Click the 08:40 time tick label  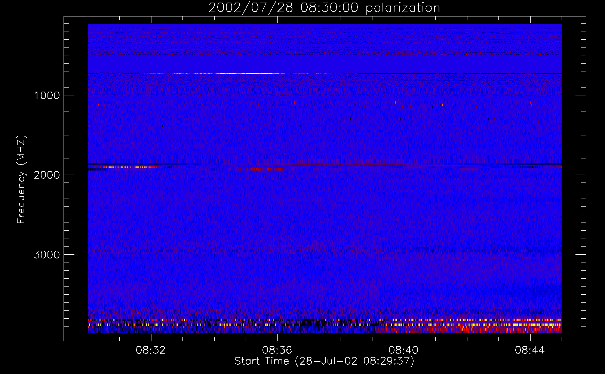pos(404,350)
